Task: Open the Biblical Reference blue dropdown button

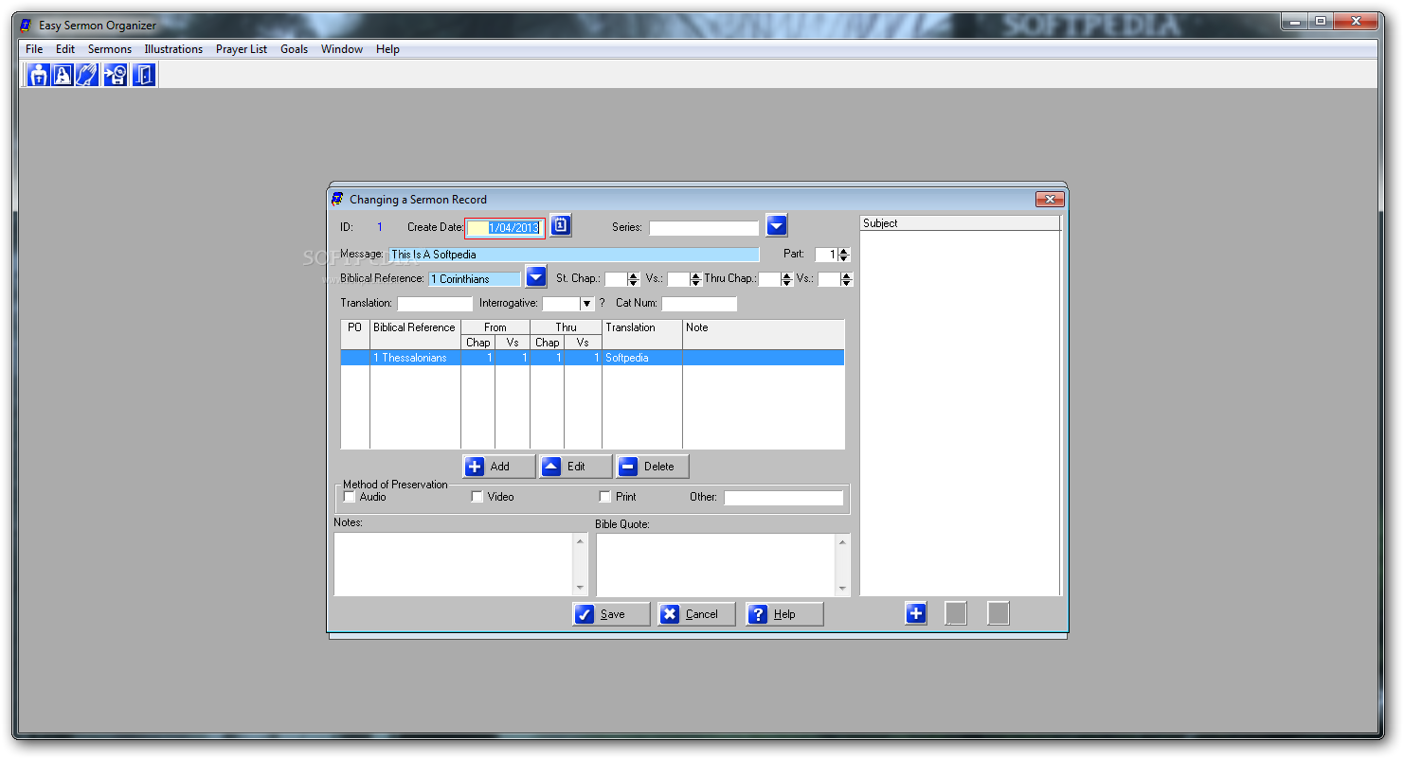Action: click(536, 276)
